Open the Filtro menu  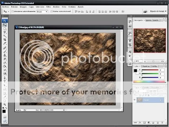(x=49, y=7)
